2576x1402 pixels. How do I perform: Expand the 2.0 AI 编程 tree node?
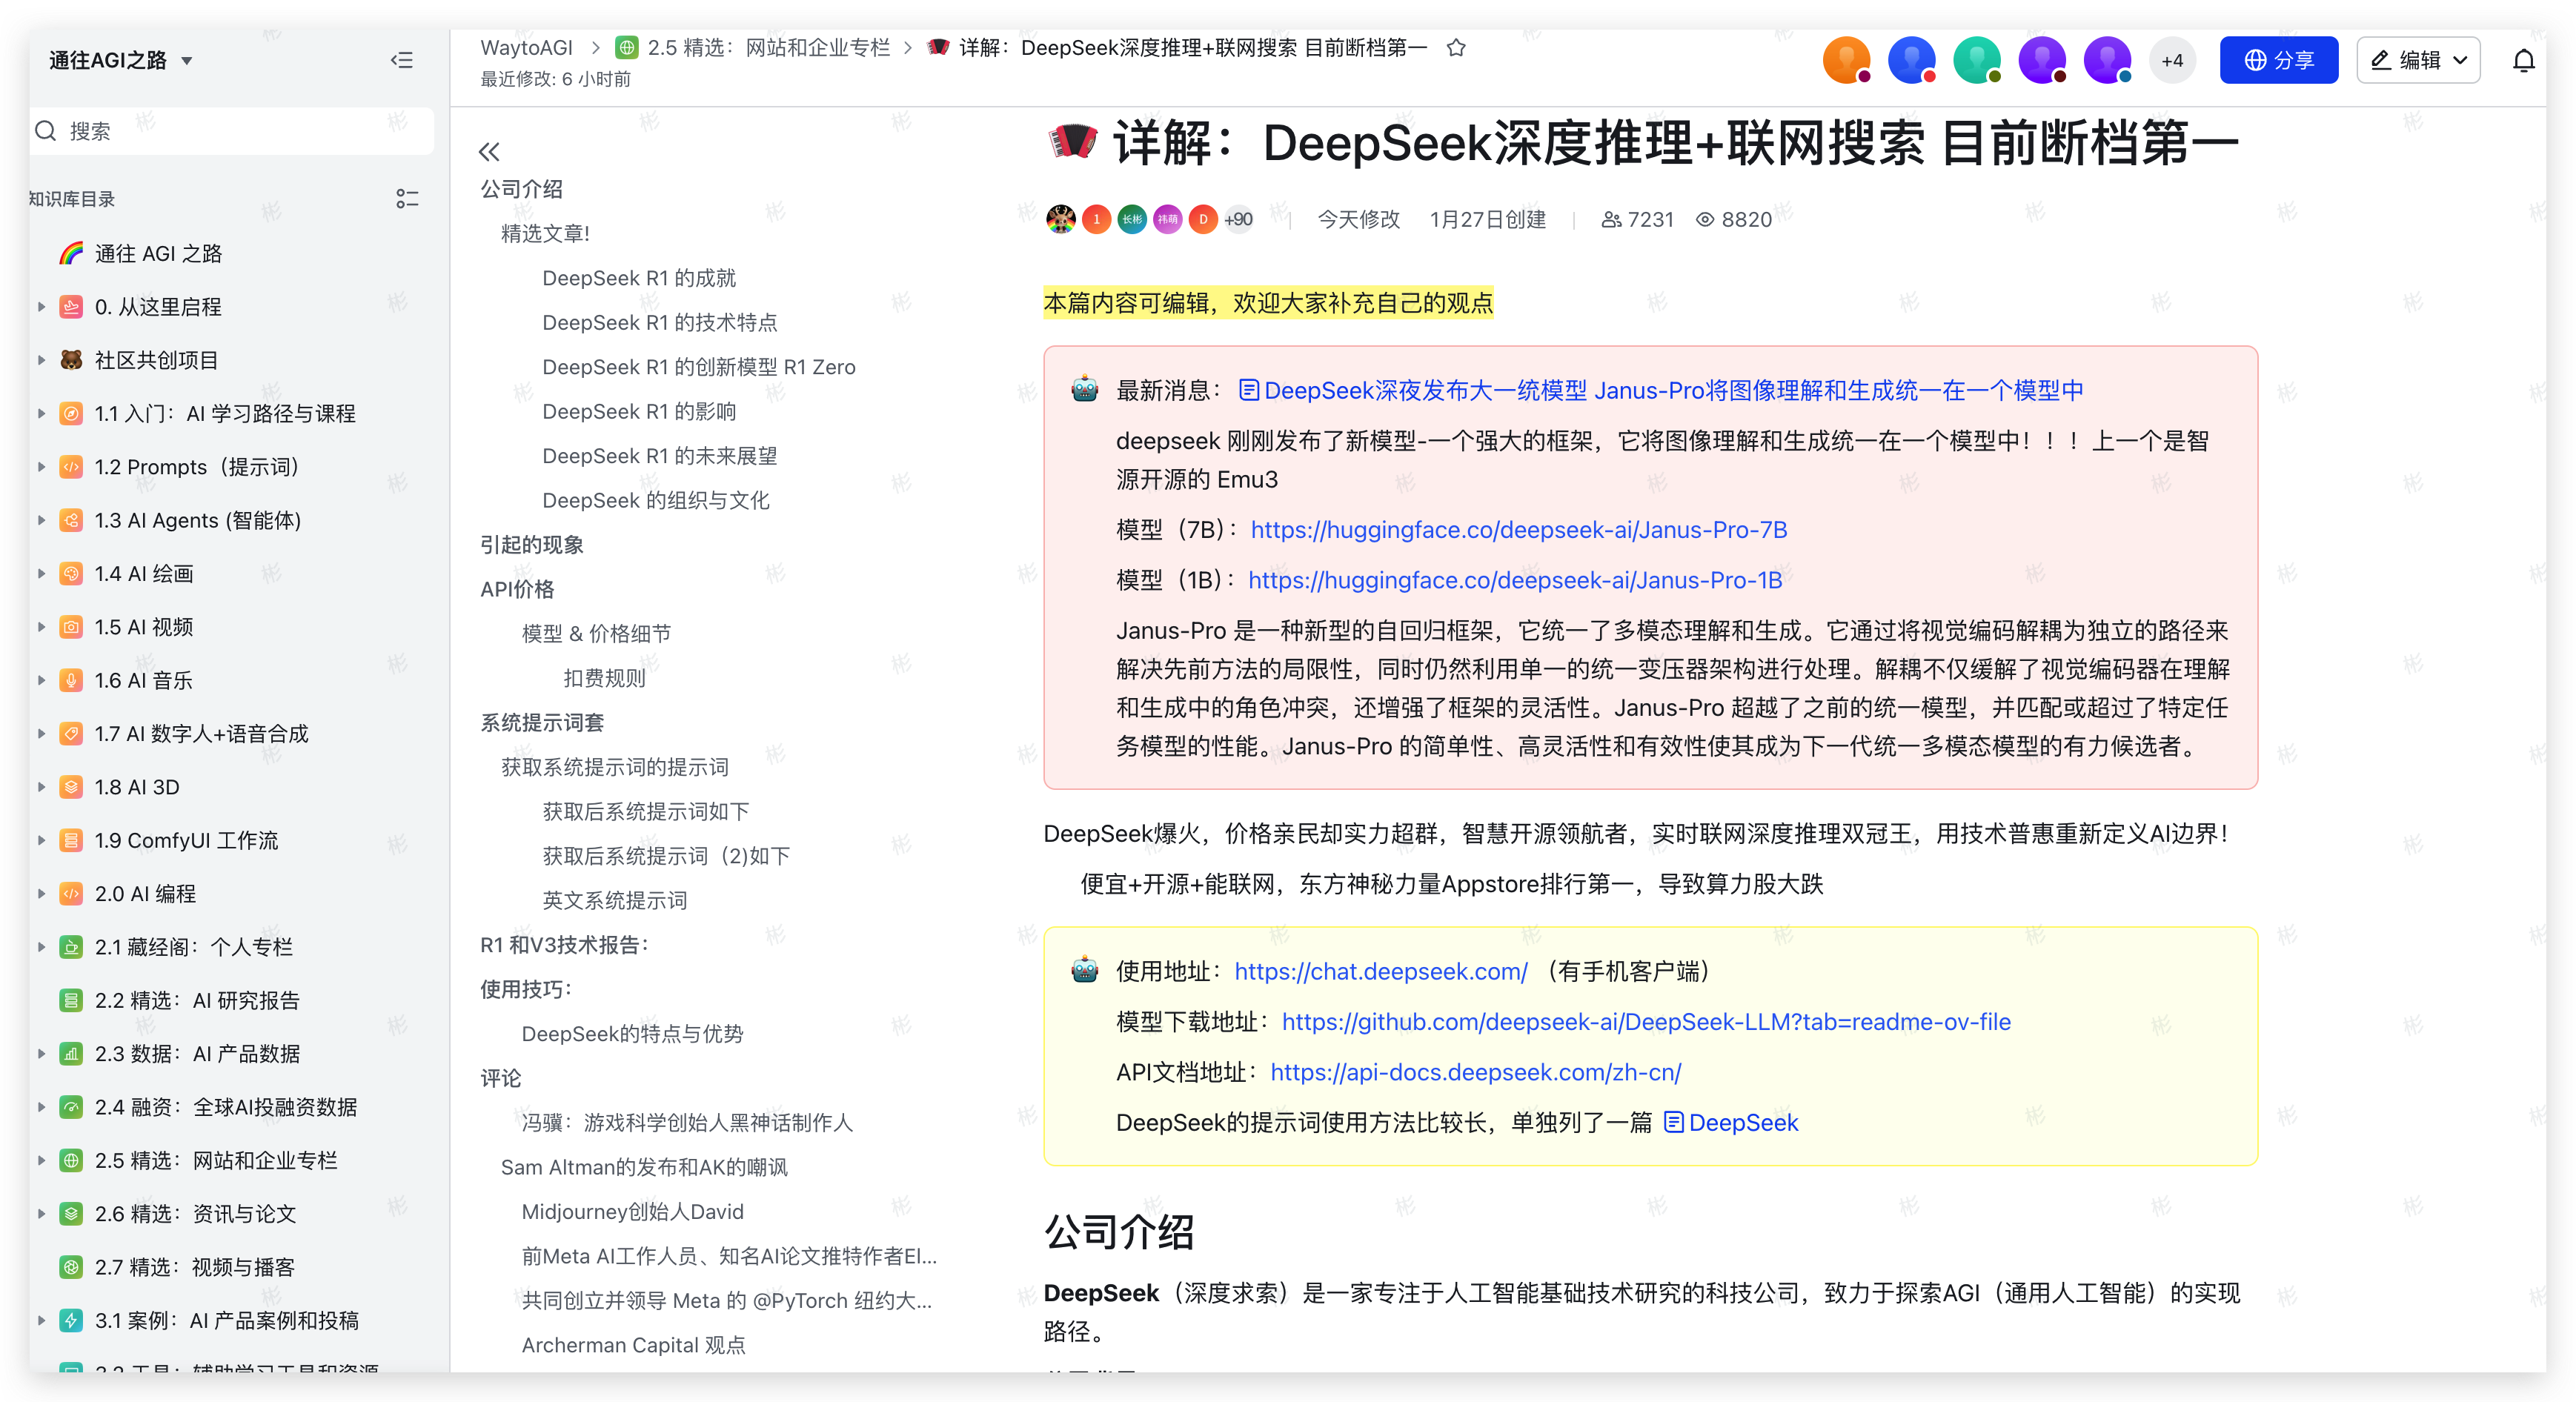tap(42, 894)
